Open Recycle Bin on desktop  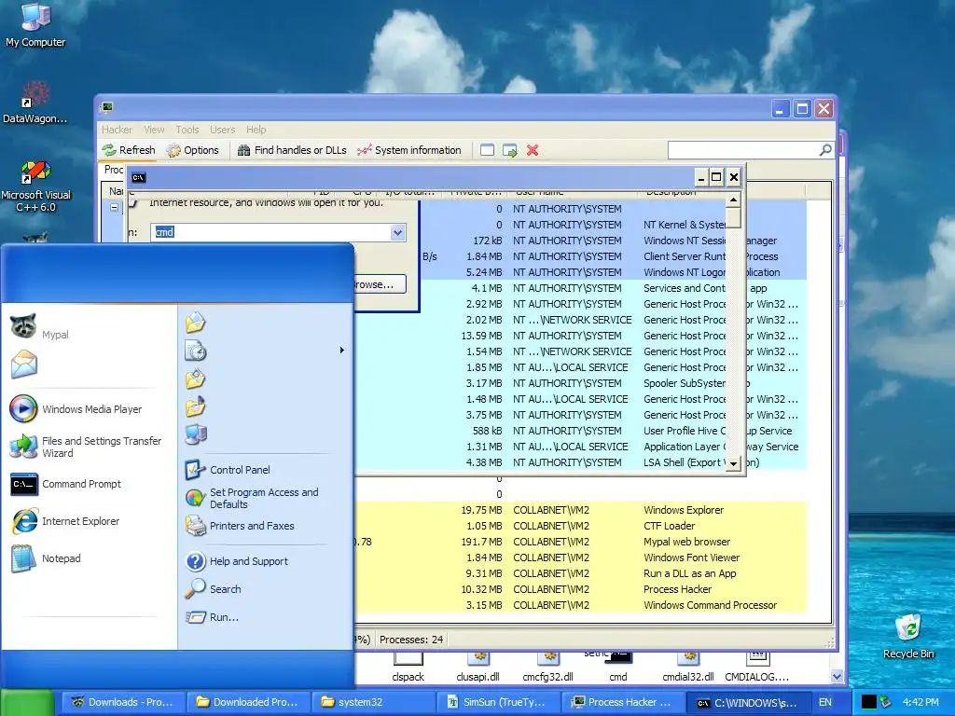(x=908, y=636)
